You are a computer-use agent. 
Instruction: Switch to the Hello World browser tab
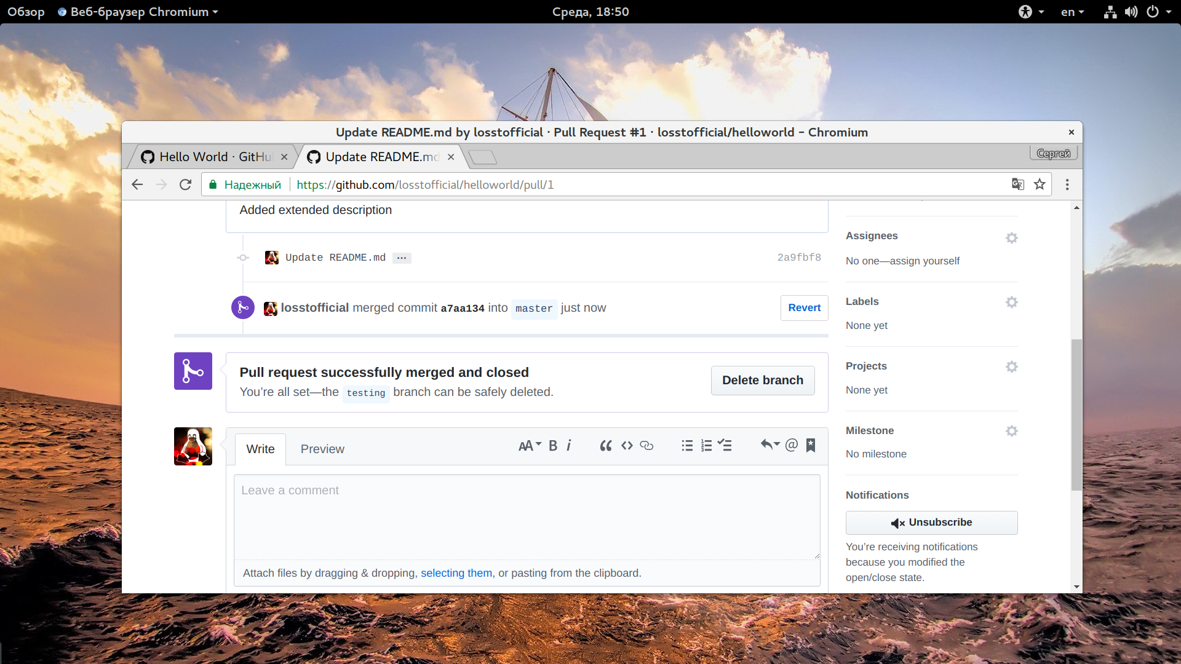pyautogui.click(x=213, y=157)
